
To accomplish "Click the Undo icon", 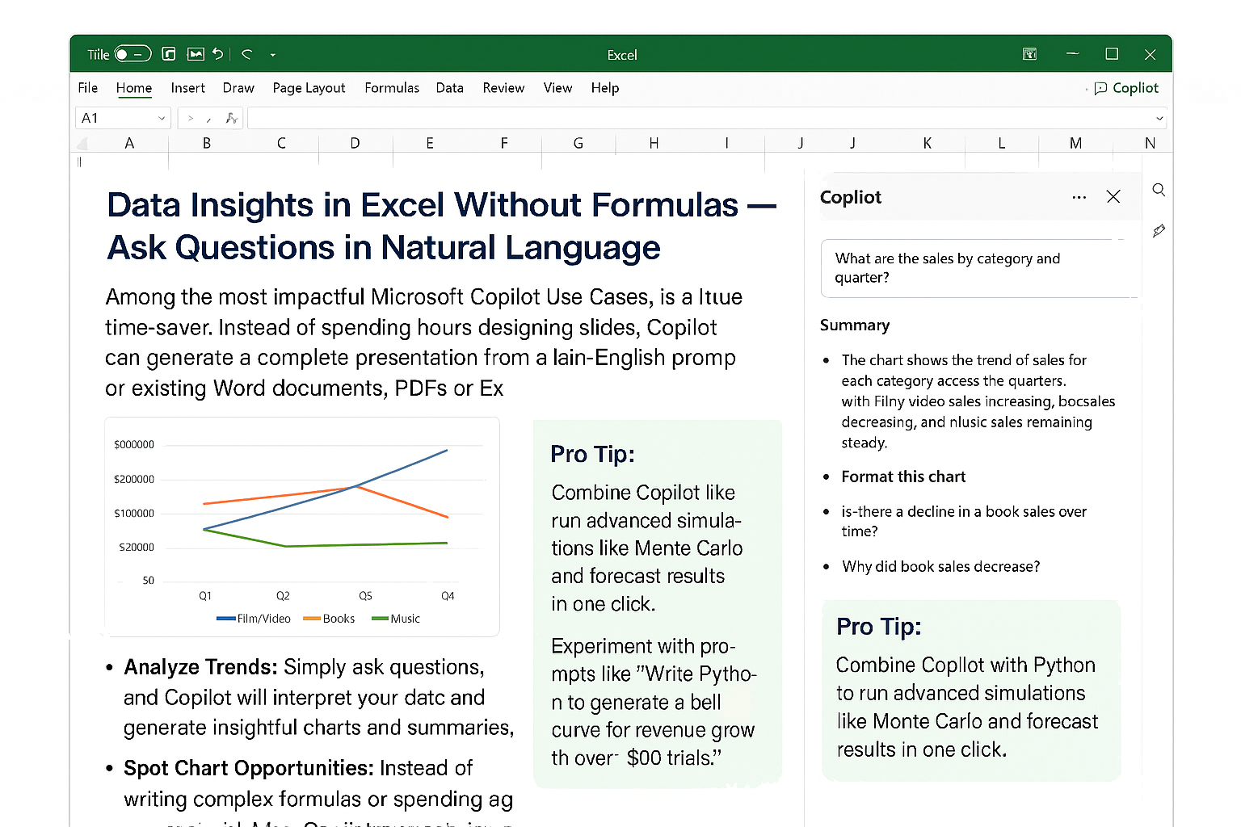I will [x=217, y=54].
